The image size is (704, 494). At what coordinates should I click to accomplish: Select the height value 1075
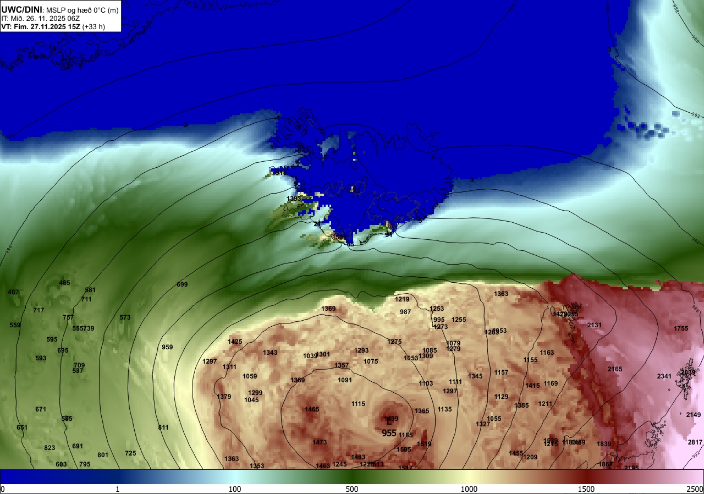(371, 361)
